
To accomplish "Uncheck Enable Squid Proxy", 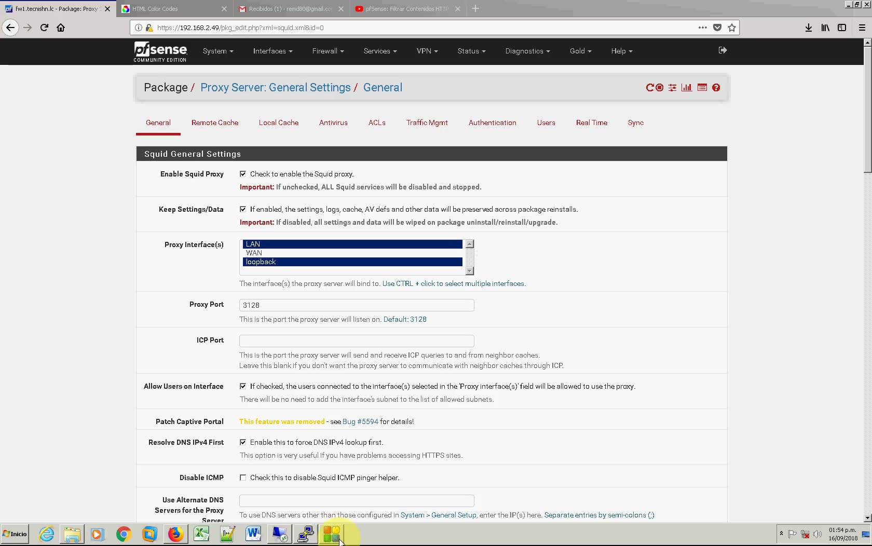I will (243, 174).
